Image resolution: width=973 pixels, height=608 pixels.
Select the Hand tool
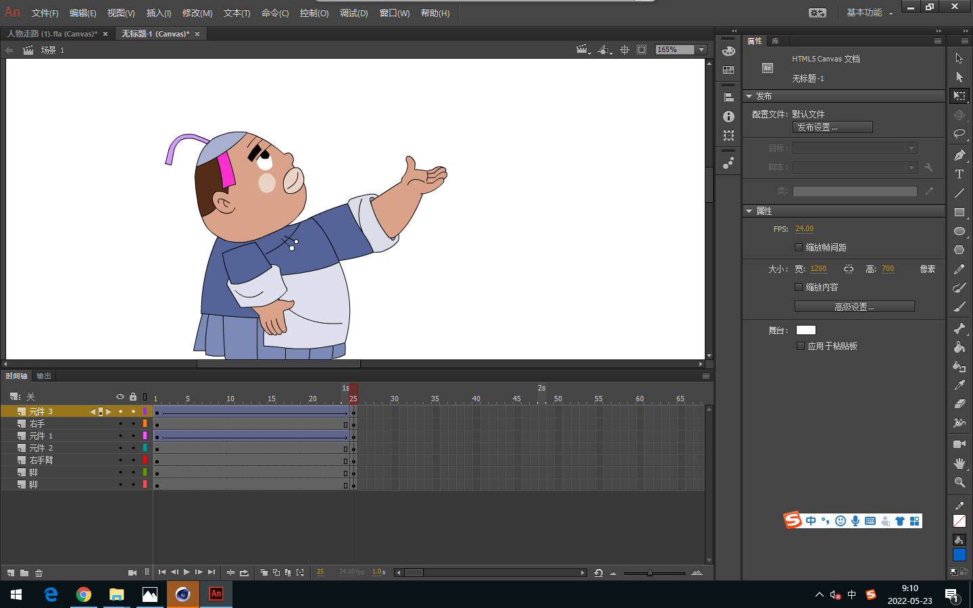tap(959, 463)
